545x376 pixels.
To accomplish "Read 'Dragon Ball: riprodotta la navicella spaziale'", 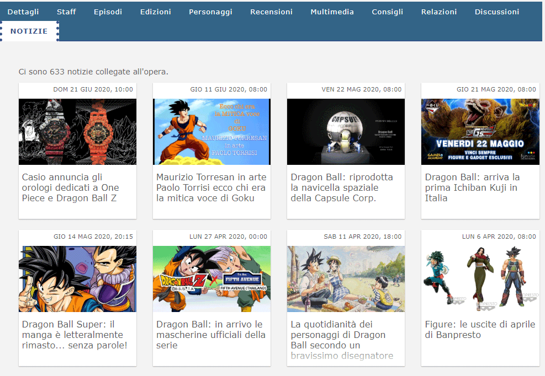I will (342, 187).
